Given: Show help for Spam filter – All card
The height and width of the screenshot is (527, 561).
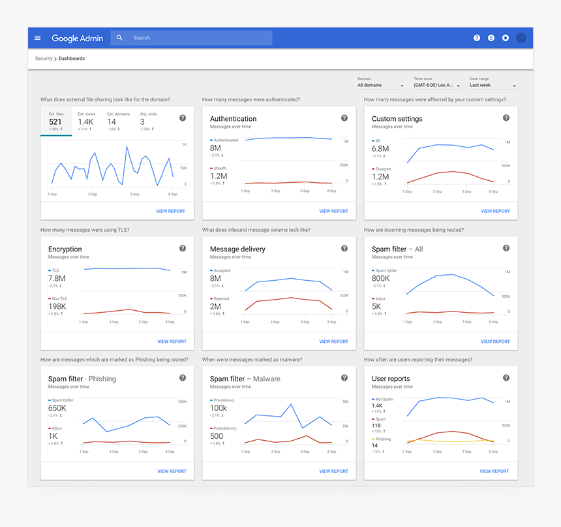Looking at the screenshot, I should click(x=506, y=248).
